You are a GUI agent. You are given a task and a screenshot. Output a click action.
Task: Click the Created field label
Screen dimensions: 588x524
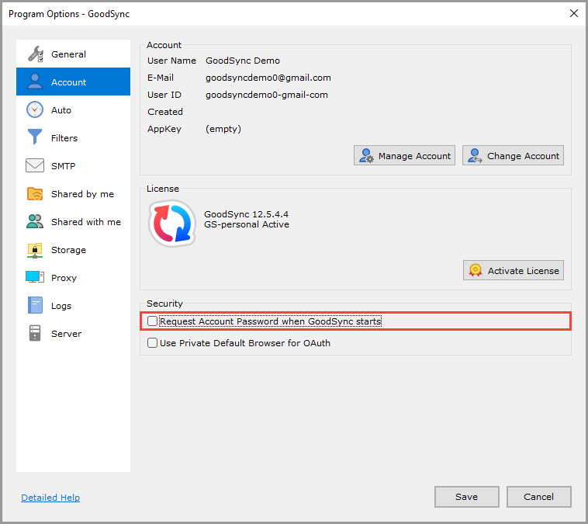(x=165, y=112)
